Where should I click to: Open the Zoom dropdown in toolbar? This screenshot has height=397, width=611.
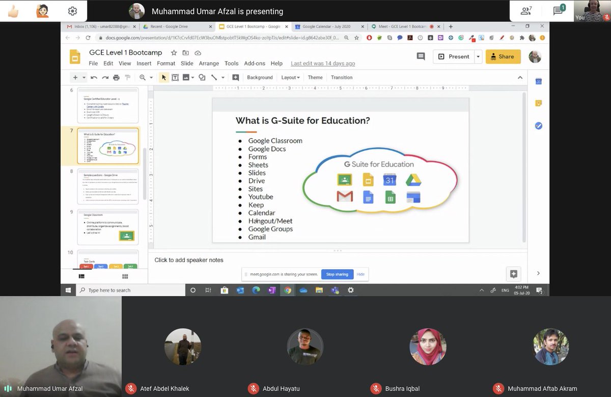[x=146, y=77]
